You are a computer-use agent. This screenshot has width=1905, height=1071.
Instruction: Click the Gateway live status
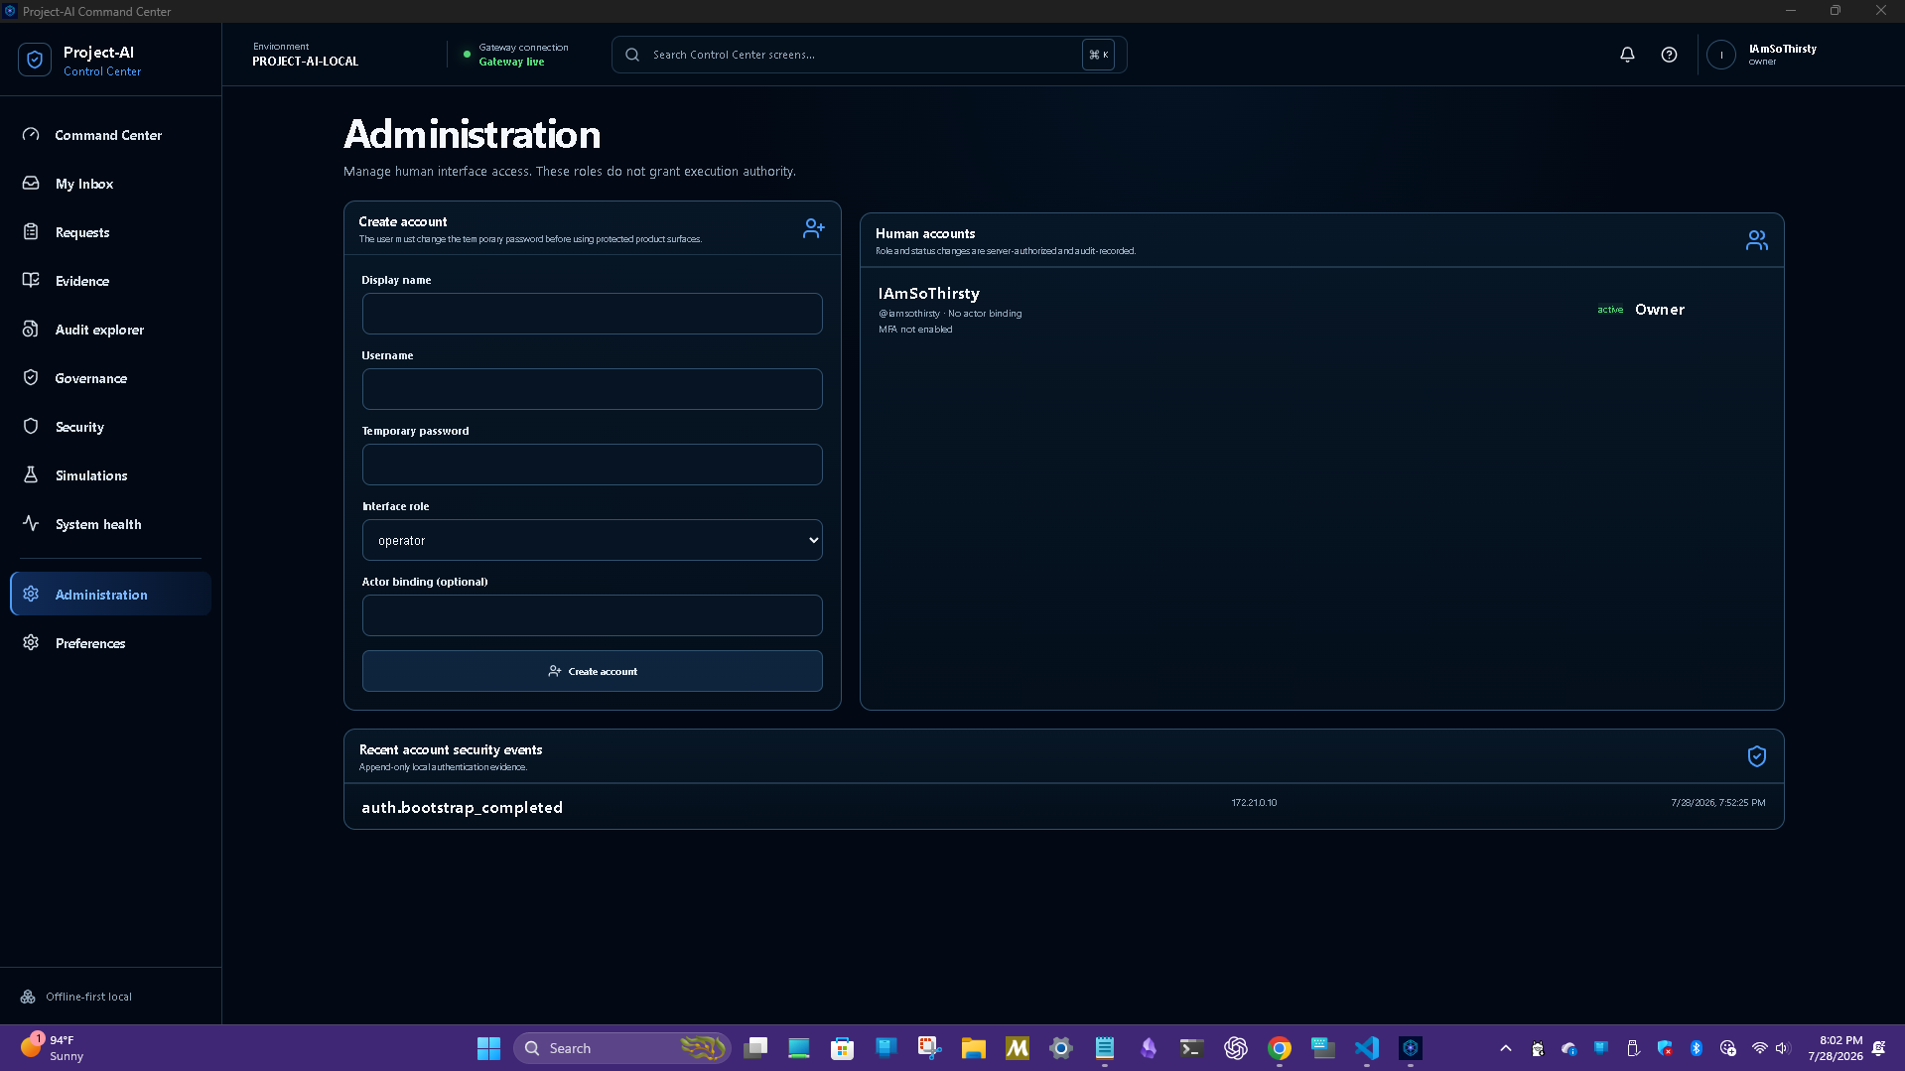coord(511,62)
